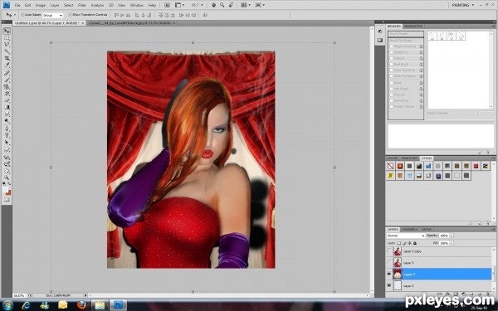The height and width of the screenshot is (311, 498).
Task: Select the Type tool
Action: (x=7, y=136)
